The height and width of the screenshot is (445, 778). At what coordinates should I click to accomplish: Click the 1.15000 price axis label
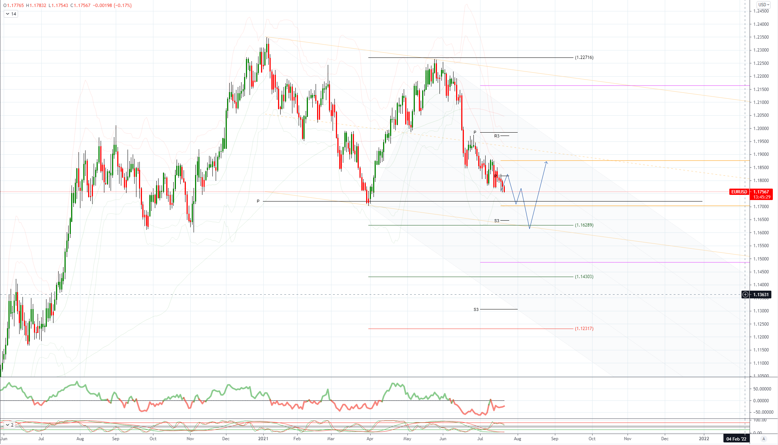point(761,259)
